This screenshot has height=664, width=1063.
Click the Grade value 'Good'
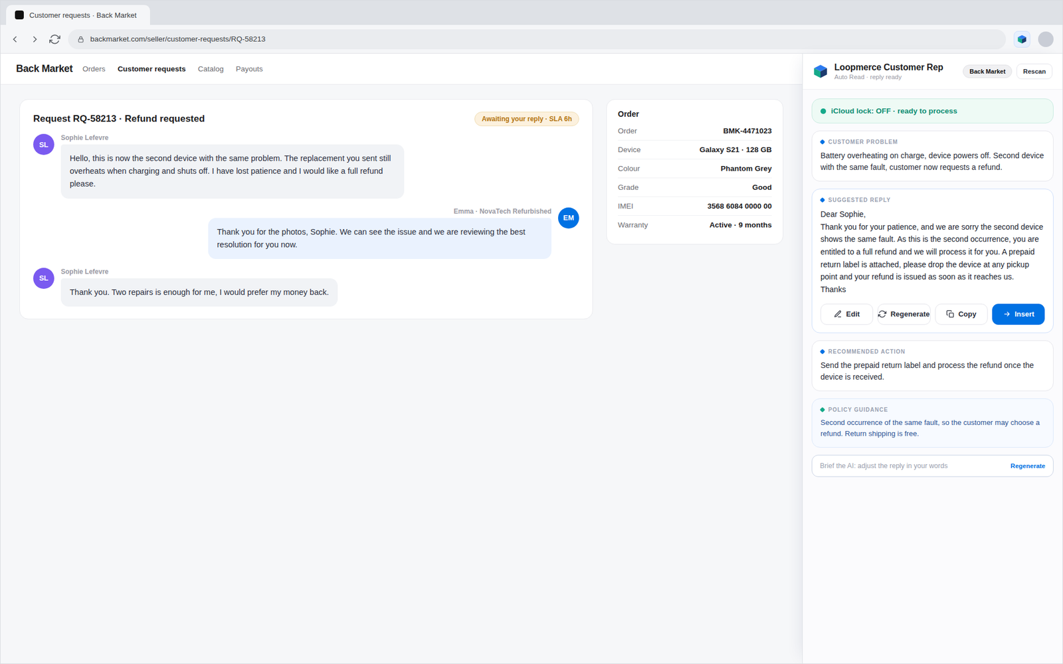pyautogui.click(x=761, y=187)
